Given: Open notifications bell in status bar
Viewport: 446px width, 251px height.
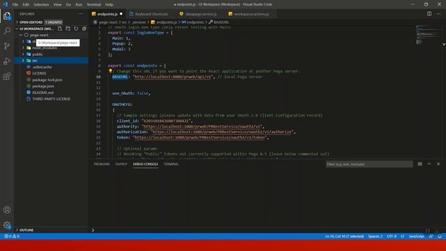Looking at the screenshot, I should (440, 236).
